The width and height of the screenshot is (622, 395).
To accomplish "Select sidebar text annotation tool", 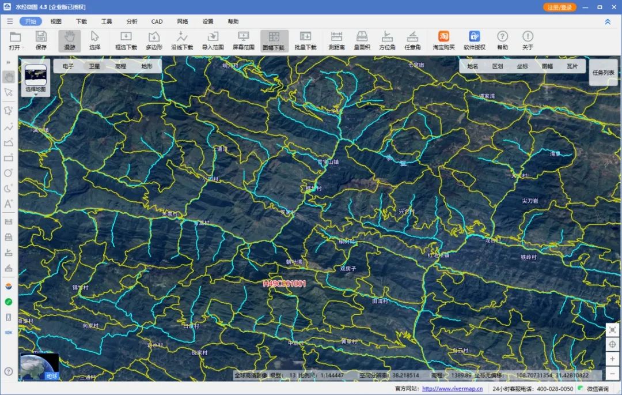I will (8, 204).
